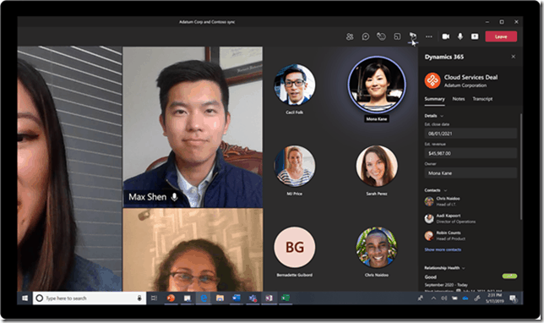
Task: Leave the meeting
Action: 501,36
